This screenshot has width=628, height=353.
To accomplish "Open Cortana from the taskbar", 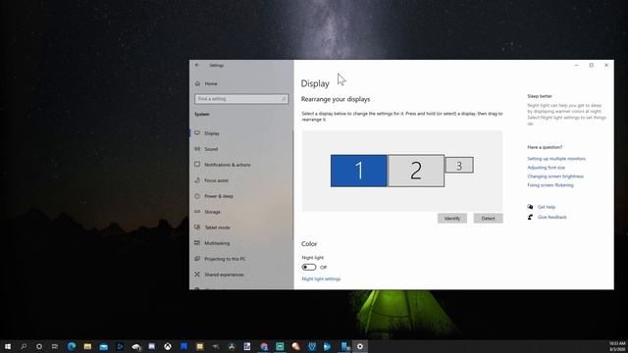I will pos(39,346).
